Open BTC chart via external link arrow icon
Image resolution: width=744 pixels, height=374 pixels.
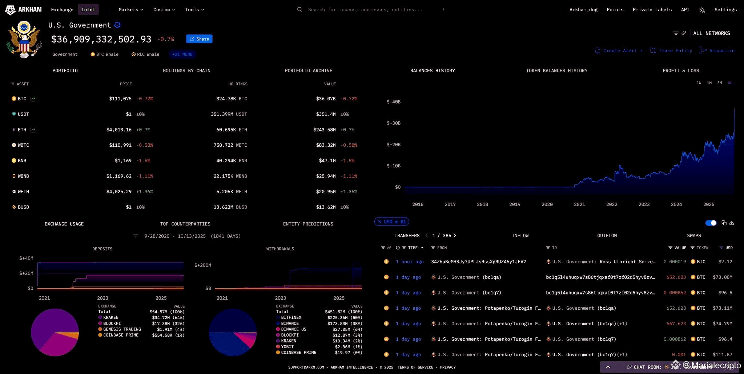coord(33,98)
